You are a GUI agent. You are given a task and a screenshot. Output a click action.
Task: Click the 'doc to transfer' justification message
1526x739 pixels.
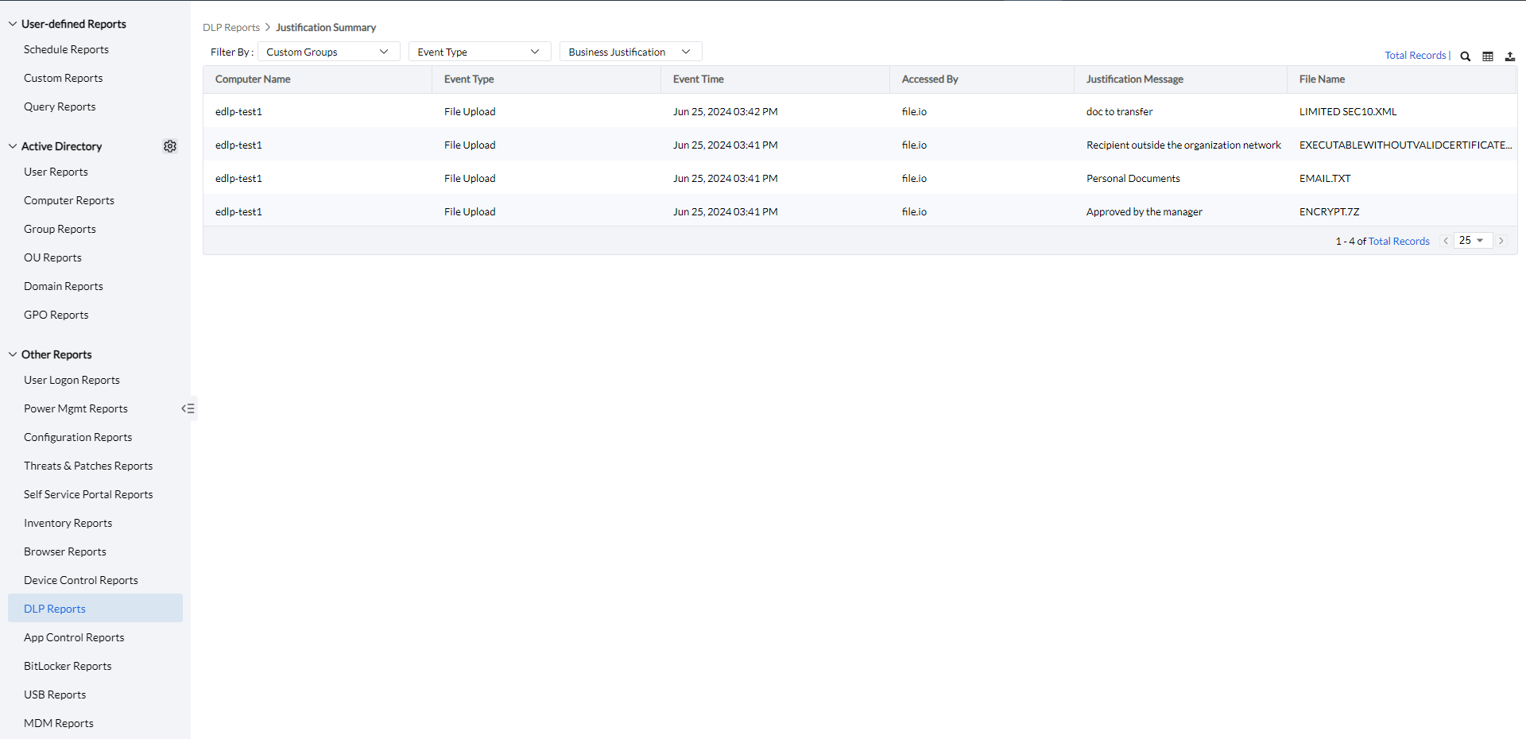(x=1119, y=112)
